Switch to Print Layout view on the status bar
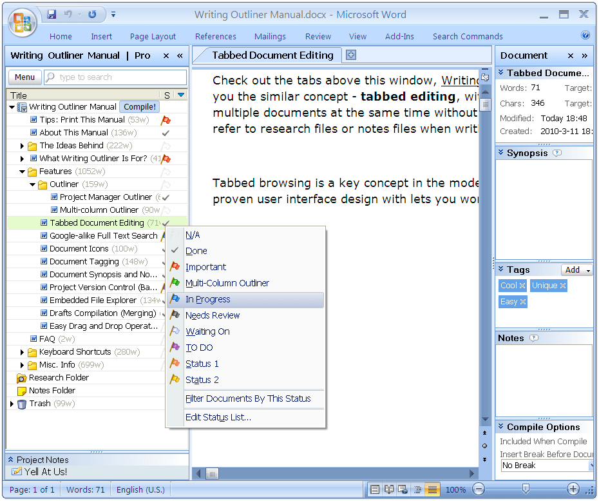The height and width of the screenshot is (501, 599). point(376,489)
